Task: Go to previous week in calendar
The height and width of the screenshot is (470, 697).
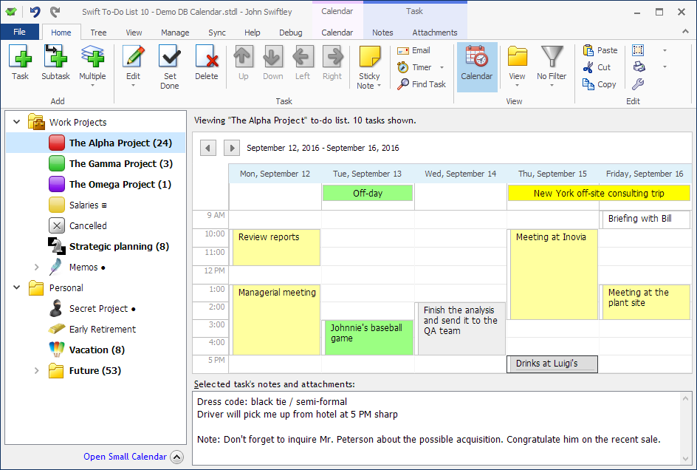Action: coord(208,148)
